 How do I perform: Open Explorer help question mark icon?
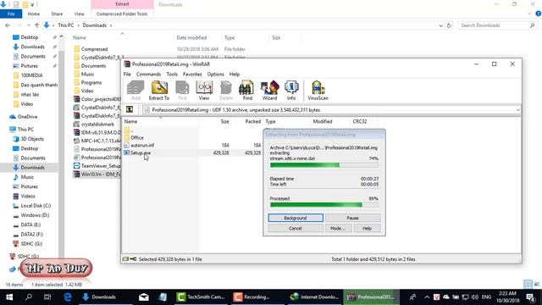[539, 14]
